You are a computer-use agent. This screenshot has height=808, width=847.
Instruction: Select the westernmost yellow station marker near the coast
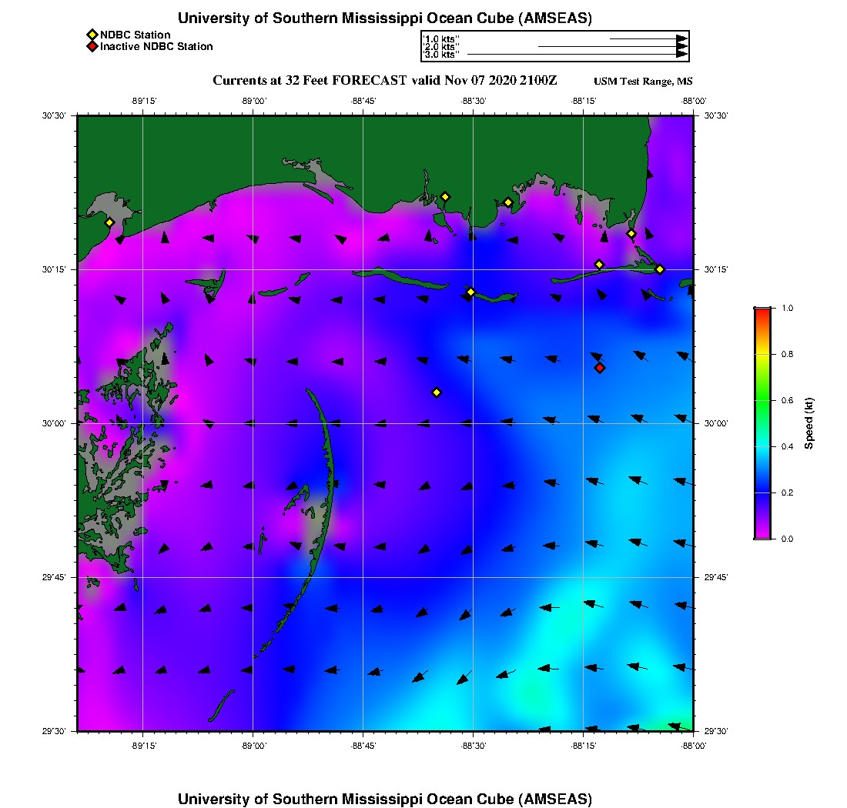pyautogui.click(x=109, y=222)
